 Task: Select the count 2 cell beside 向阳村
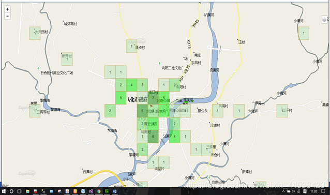coord(174,85)
